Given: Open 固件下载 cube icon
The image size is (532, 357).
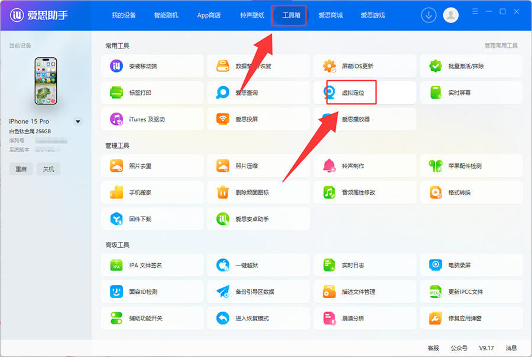Looking at the screenshot, I should [116, 219].
